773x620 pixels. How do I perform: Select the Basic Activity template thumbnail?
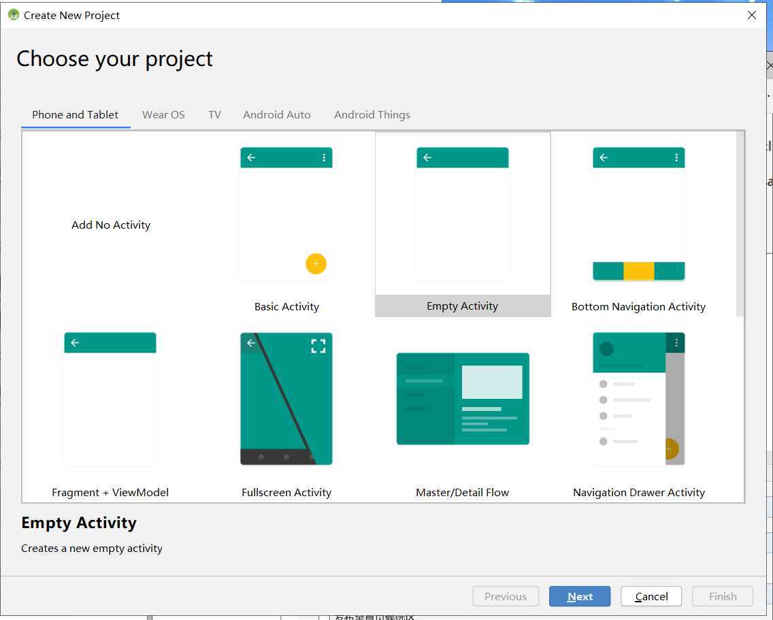point(286,214)
